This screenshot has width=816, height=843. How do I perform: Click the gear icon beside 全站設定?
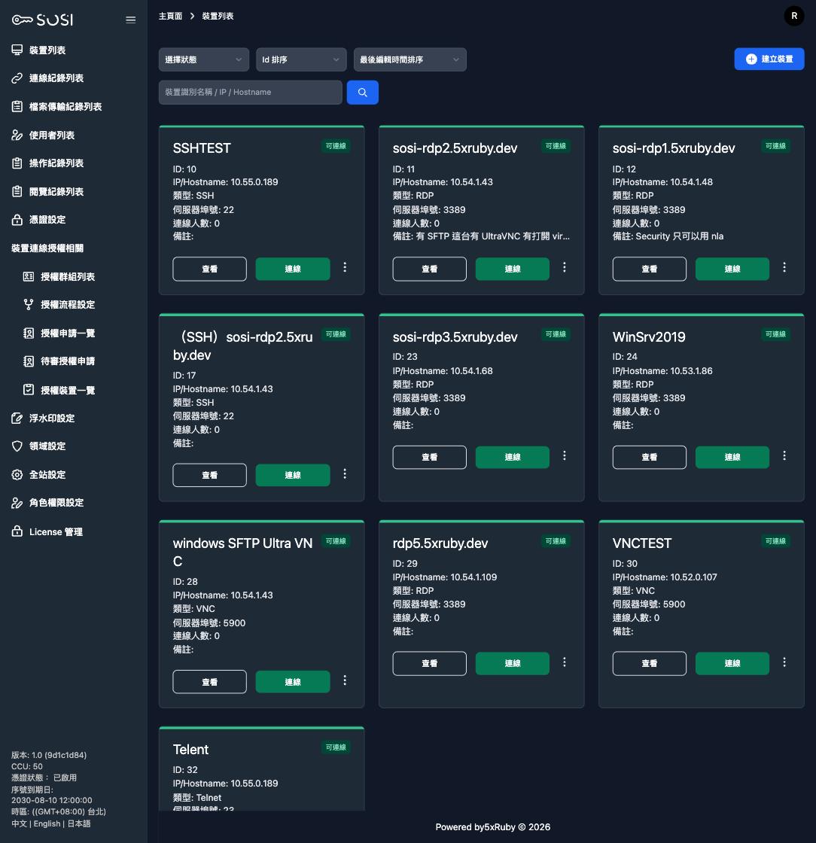(17, 475)
